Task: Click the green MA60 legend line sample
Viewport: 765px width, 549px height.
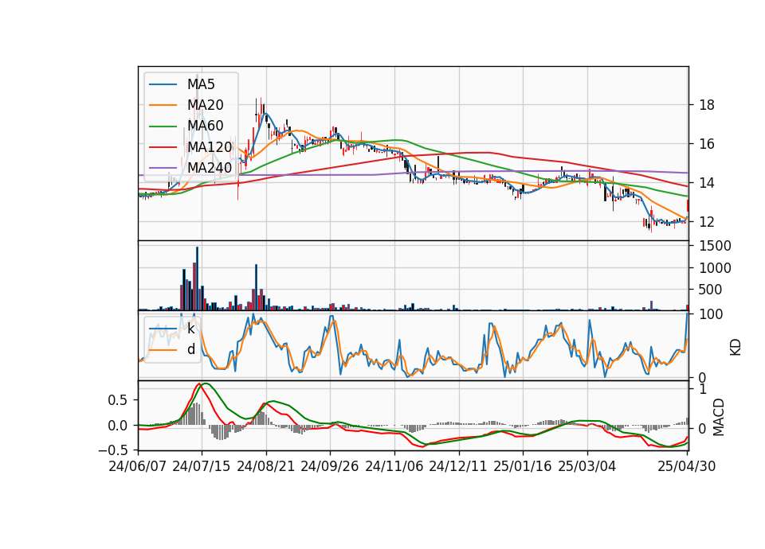Action: tap(163, 127)
